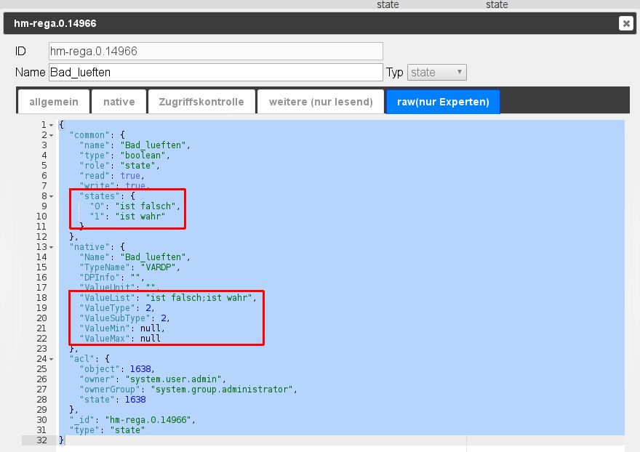The width and height of the screenshot is (640, 452).
Task: Open the Typ dropdown showing state
Action: click(x=436, y=72)
